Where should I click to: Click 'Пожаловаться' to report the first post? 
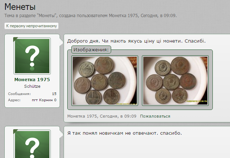tap(155, 116)
